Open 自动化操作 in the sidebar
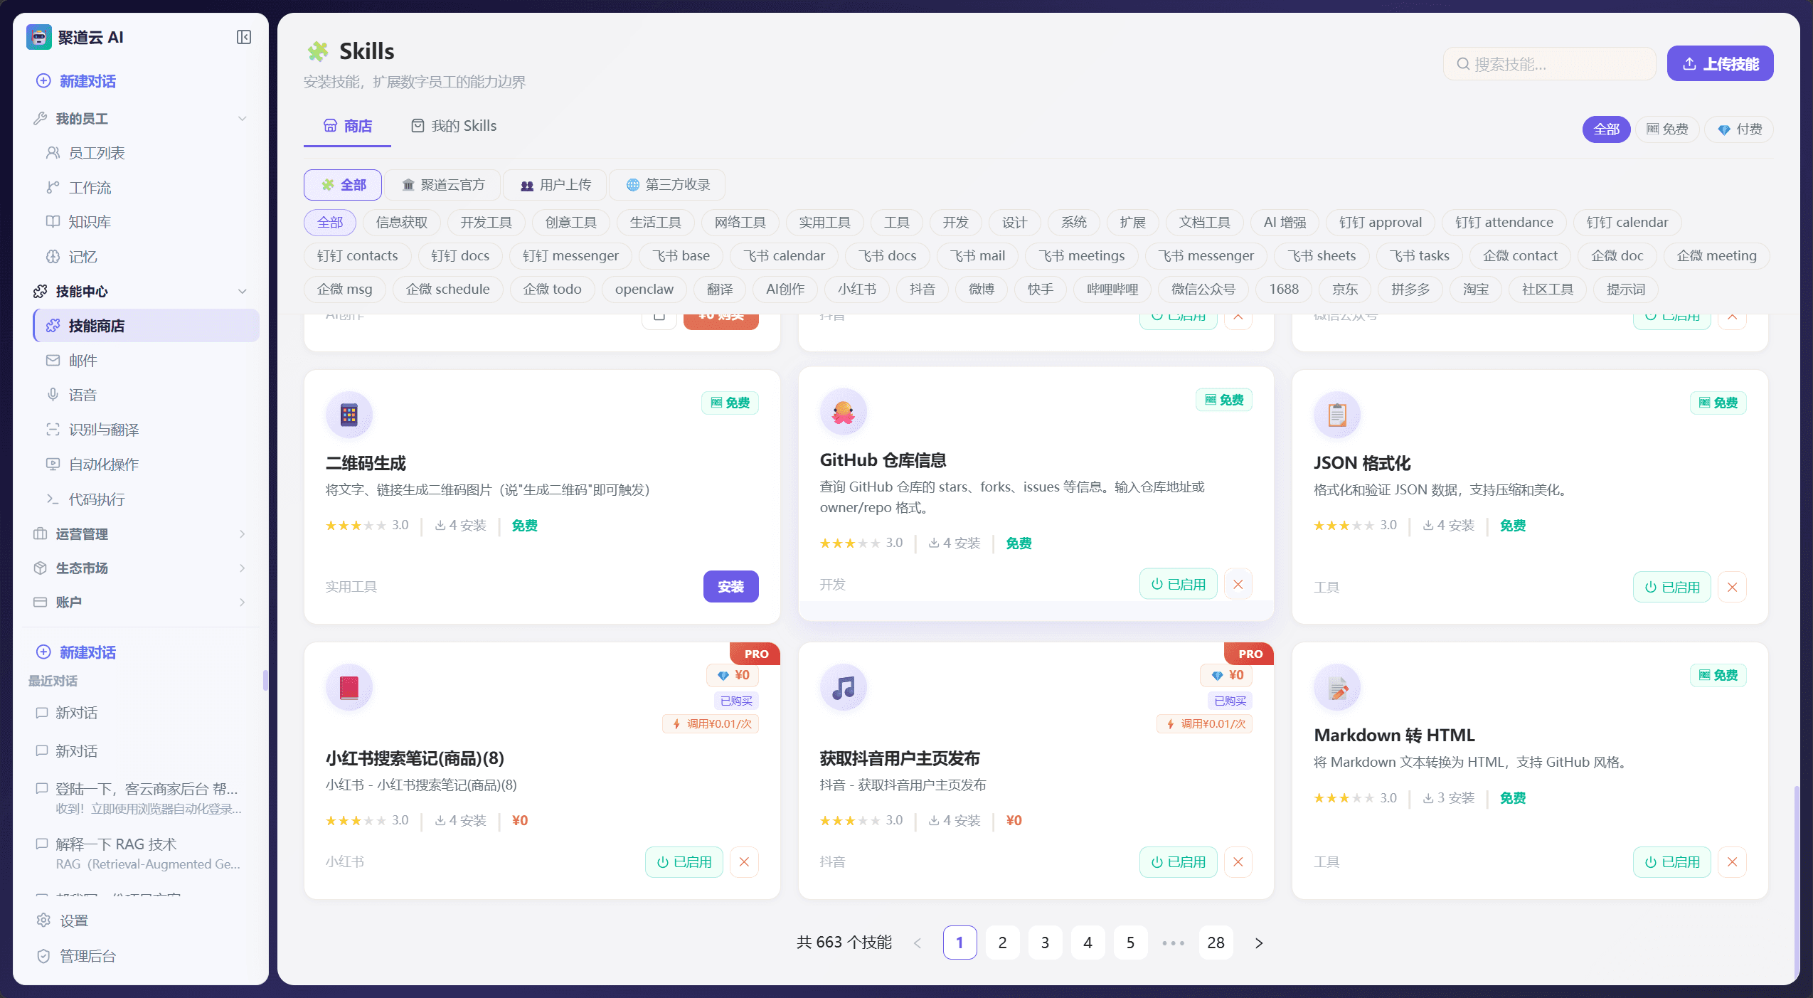This screenshot has height=998, width=1813. point(146,465)
